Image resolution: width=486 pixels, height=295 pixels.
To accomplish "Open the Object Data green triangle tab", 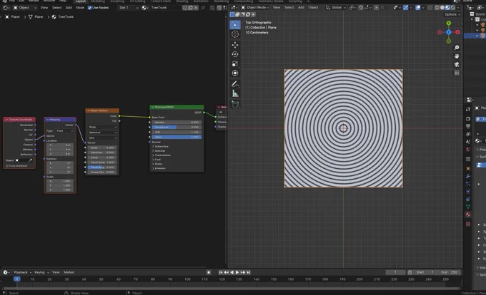I will 468,207.
